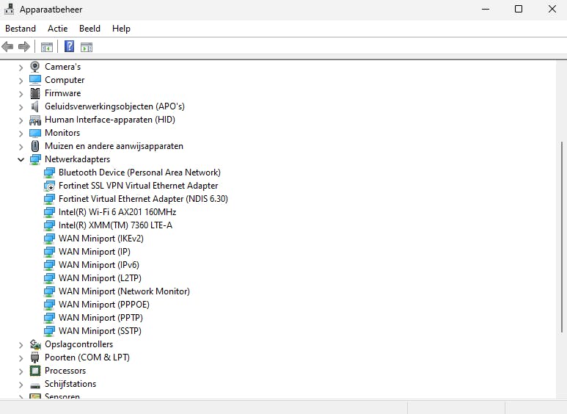Expand Muizen en andere aanwijsapparaten
567x414 pixels.
[21, 147]
